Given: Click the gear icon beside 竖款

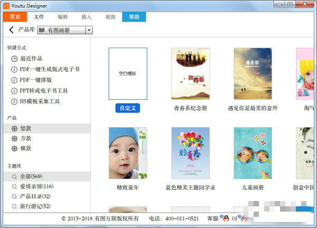Looking at the screenshot, I should click(14, 129).
